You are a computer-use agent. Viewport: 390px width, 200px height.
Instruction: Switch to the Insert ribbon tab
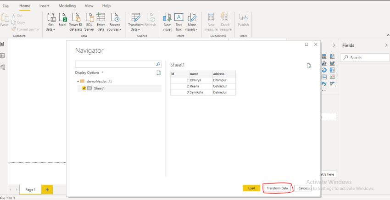coord(44,6)
